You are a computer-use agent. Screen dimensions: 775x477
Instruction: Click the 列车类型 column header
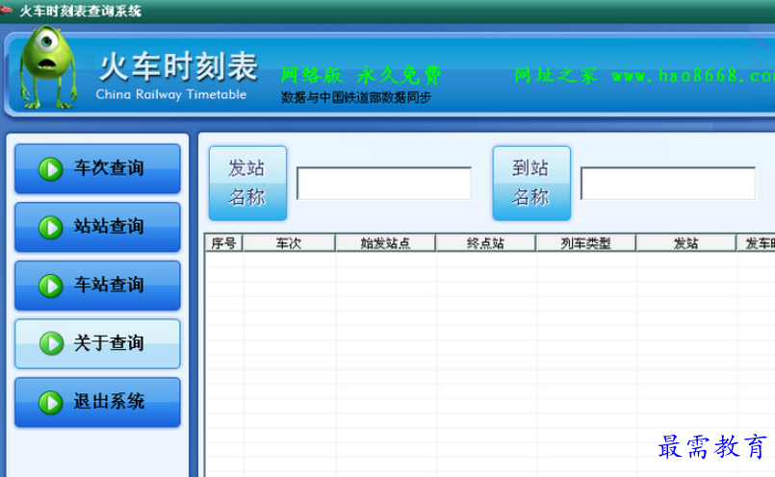(x=585, y=243)
